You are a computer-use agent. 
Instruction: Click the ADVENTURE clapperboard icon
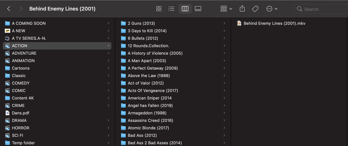pos(8,53)
